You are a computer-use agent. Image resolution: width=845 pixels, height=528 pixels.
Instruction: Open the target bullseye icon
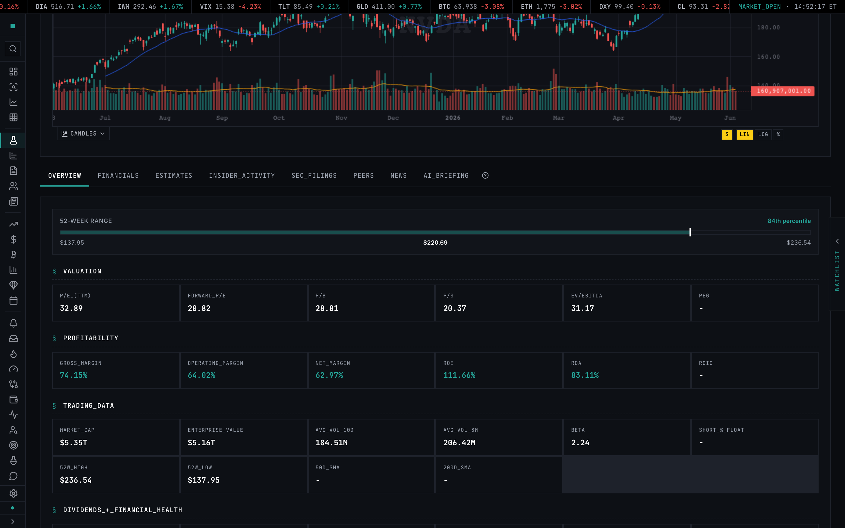pyautogui.click(x=13, y=445)
